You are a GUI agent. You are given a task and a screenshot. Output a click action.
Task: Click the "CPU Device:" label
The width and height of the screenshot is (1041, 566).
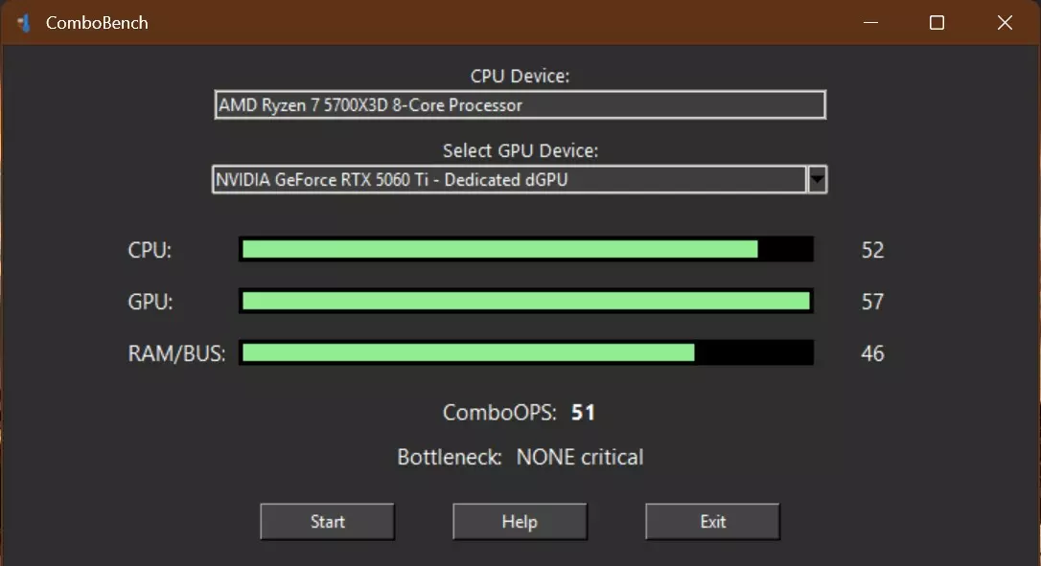coord(520,77)
